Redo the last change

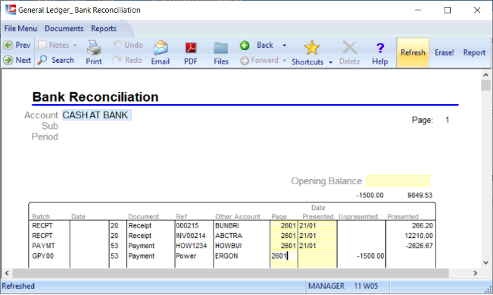tap(127, 60)
